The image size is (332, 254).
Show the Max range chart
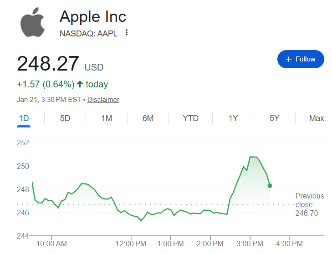pos(317,118)
